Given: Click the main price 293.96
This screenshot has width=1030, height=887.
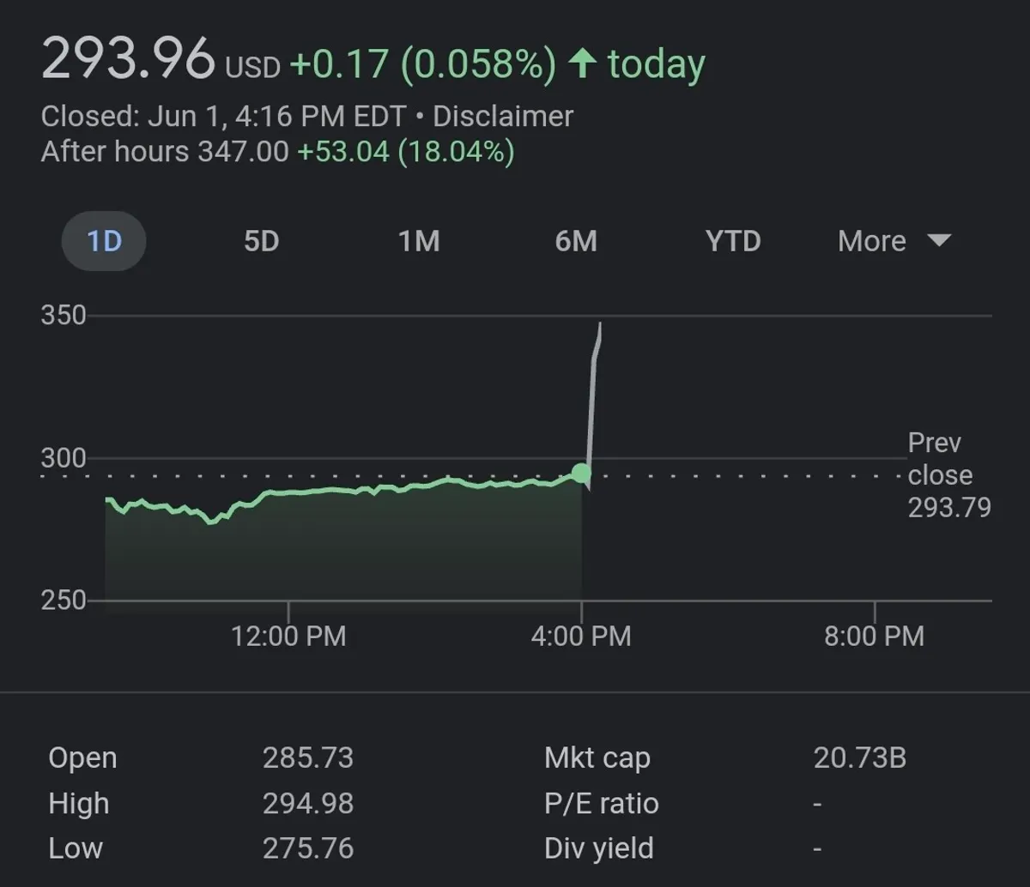Looking at the screenshot, I should [x=129, y=60].
